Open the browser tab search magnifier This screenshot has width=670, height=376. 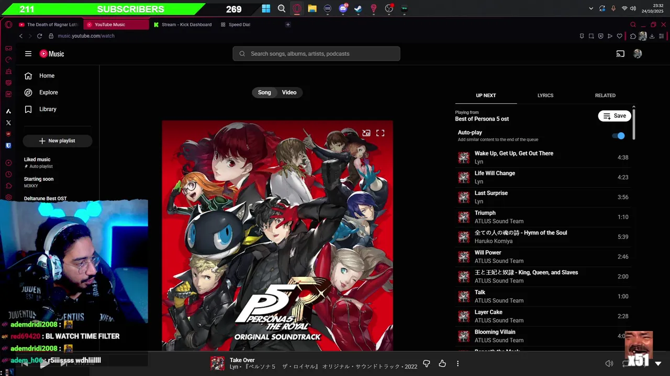point(633,25)
